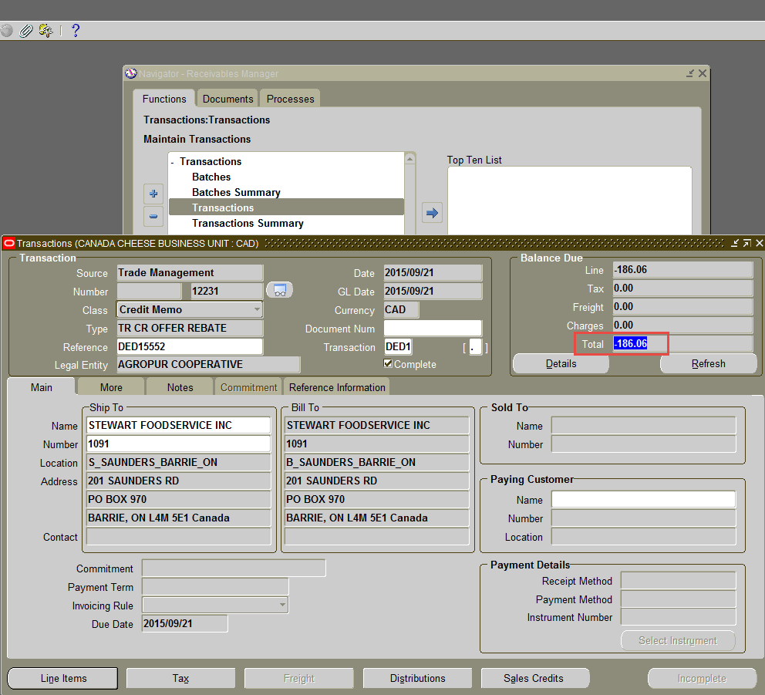Open the Notes tab

(x=180, y=387)
